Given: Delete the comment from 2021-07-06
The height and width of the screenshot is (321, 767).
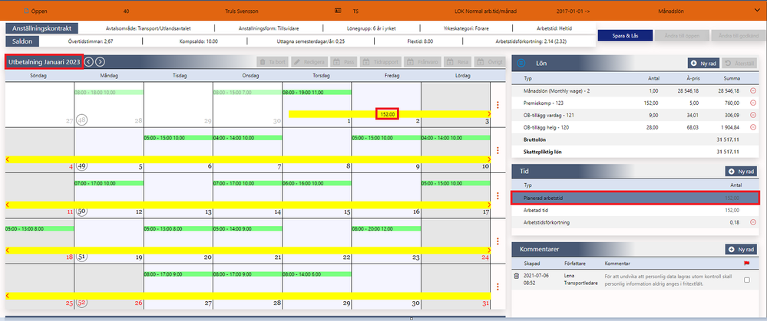Looking at the screenshot, I should click(516, 276).
